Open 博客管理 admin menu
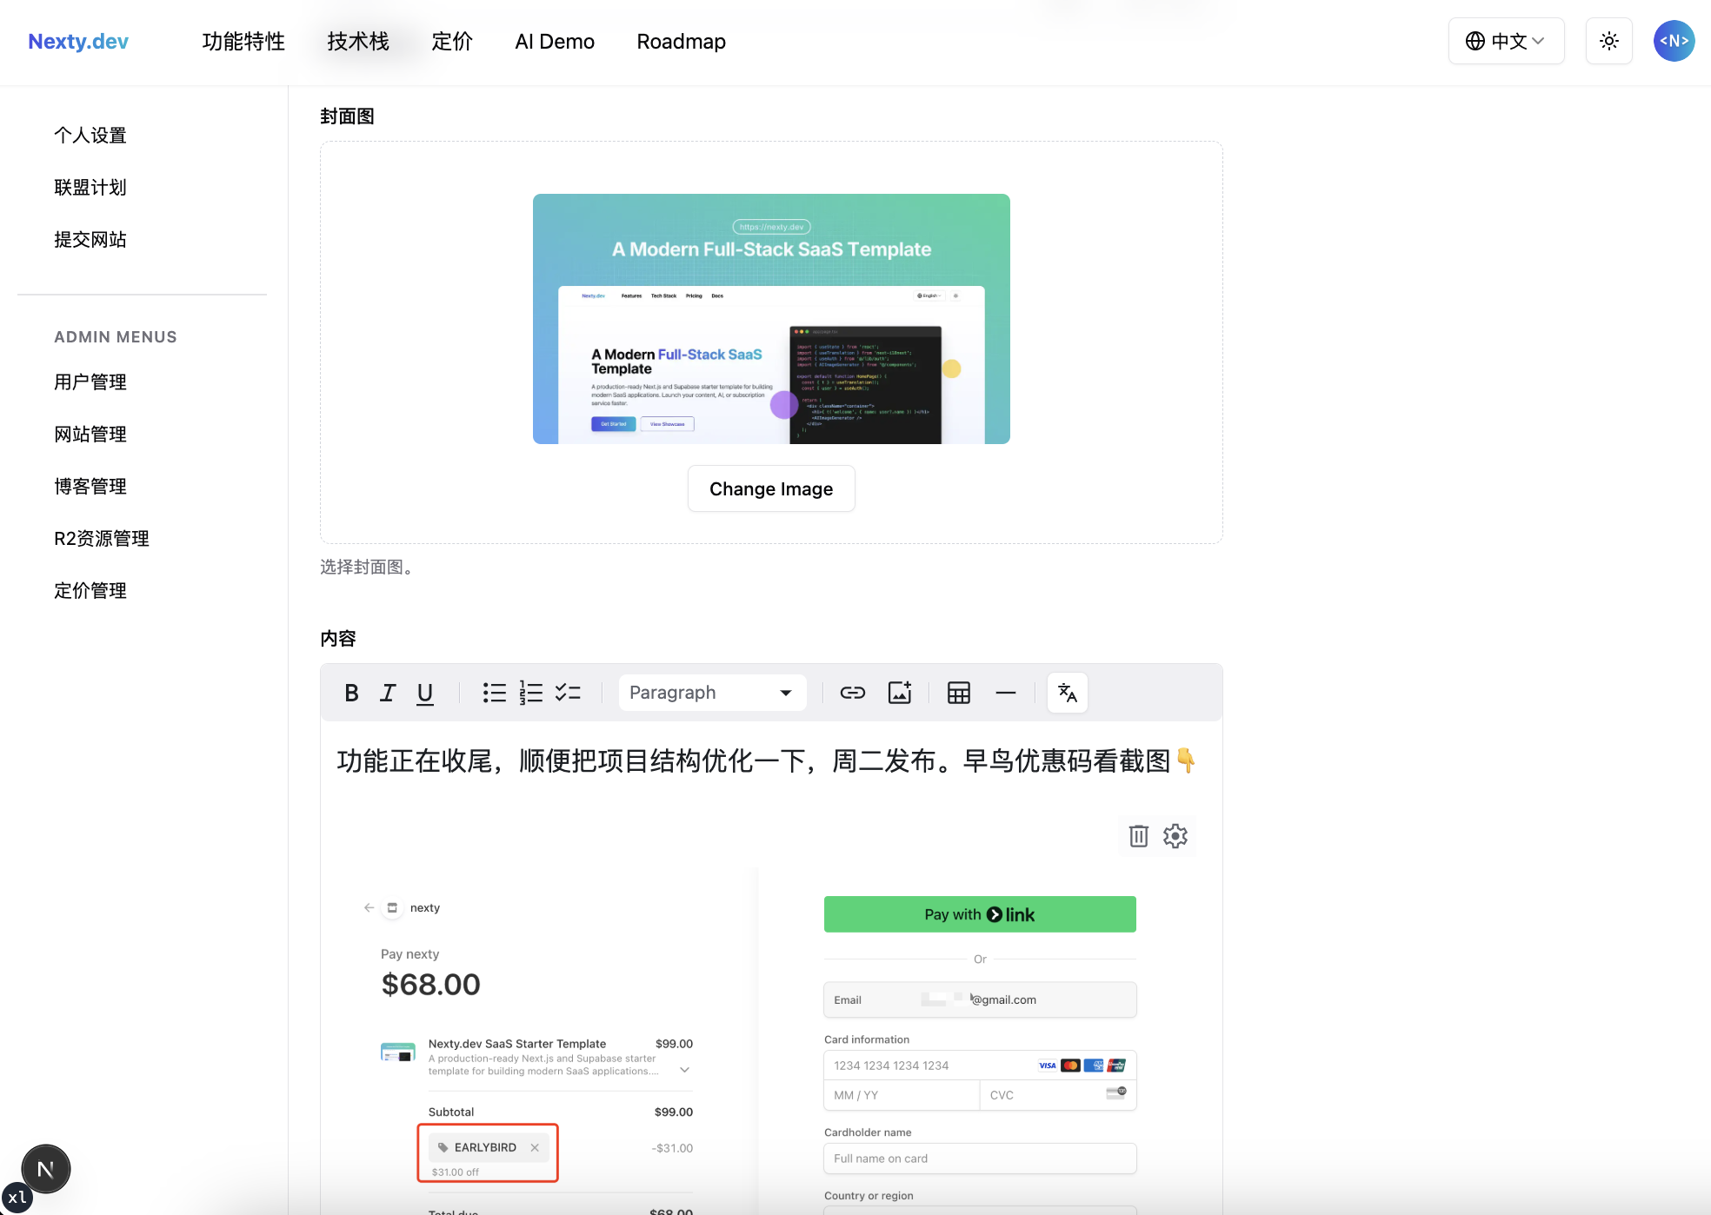The image size is (1711, 1215). pos(90,487)
